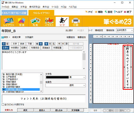This screenshot has width=134, height=113.
Task: Select the vertical text box on the card preview
Action: [x=128, y=67]
